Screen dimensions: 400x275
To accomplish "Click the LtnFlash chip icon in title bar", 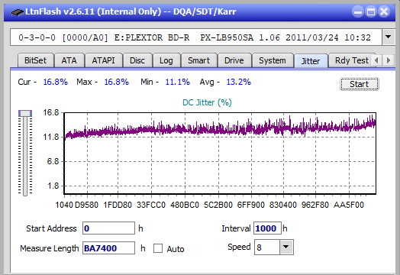I will (18, 12).
